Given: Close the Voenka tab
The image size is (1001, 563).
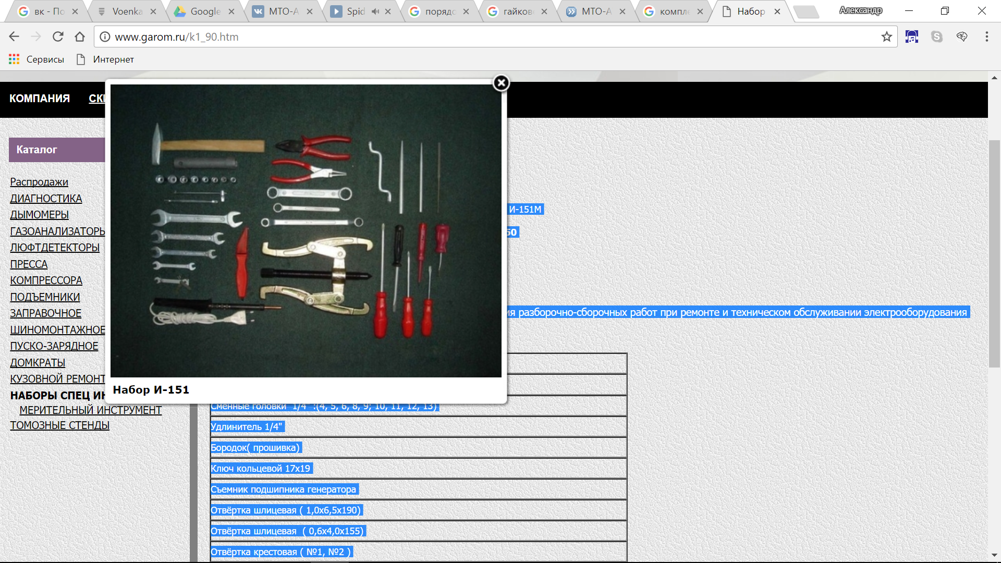Looking at the screenshot, I should point(153,11).
